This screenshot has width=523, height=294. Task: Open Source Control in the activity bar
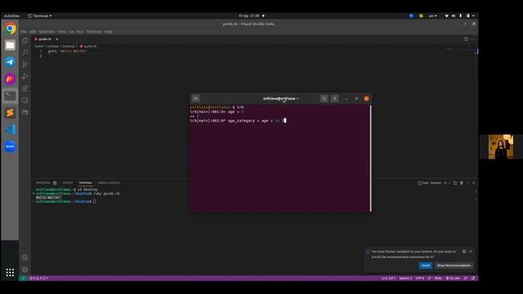25,65
